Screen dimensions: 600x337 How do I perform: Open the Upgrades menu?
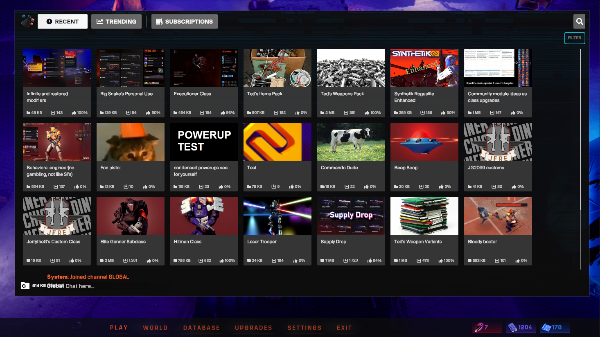point(254,328)
